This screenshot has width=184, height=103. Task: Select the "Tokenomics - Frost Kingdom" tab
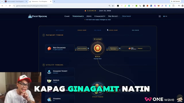tap(40, 1)
